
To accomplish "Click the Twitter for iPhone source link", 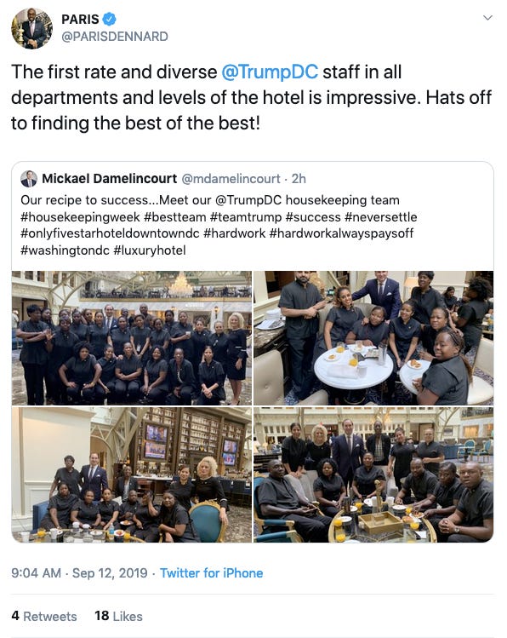I will point(211,573).
